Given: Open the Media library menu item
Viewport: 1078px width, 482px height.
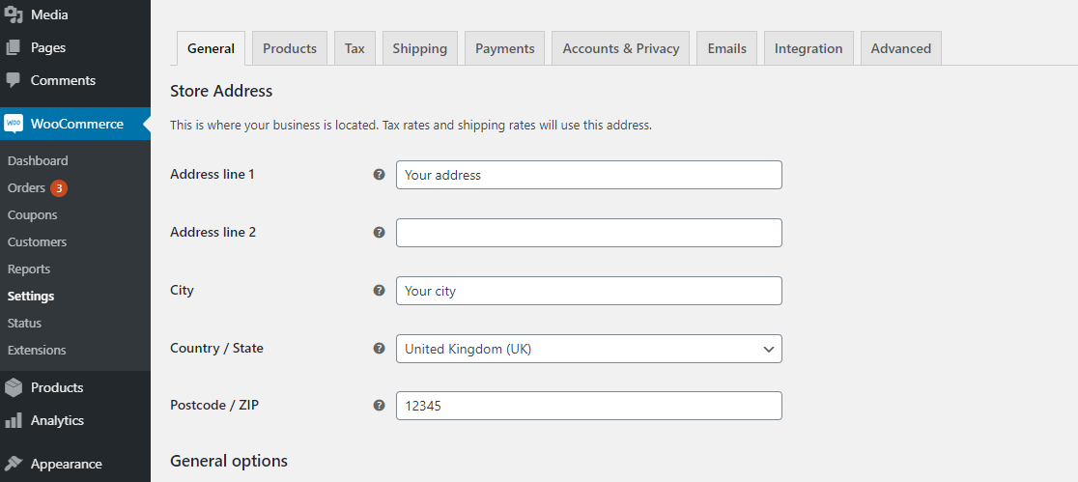Looking at the screenshot, I should pyautogui.click(x=49, y=14).
